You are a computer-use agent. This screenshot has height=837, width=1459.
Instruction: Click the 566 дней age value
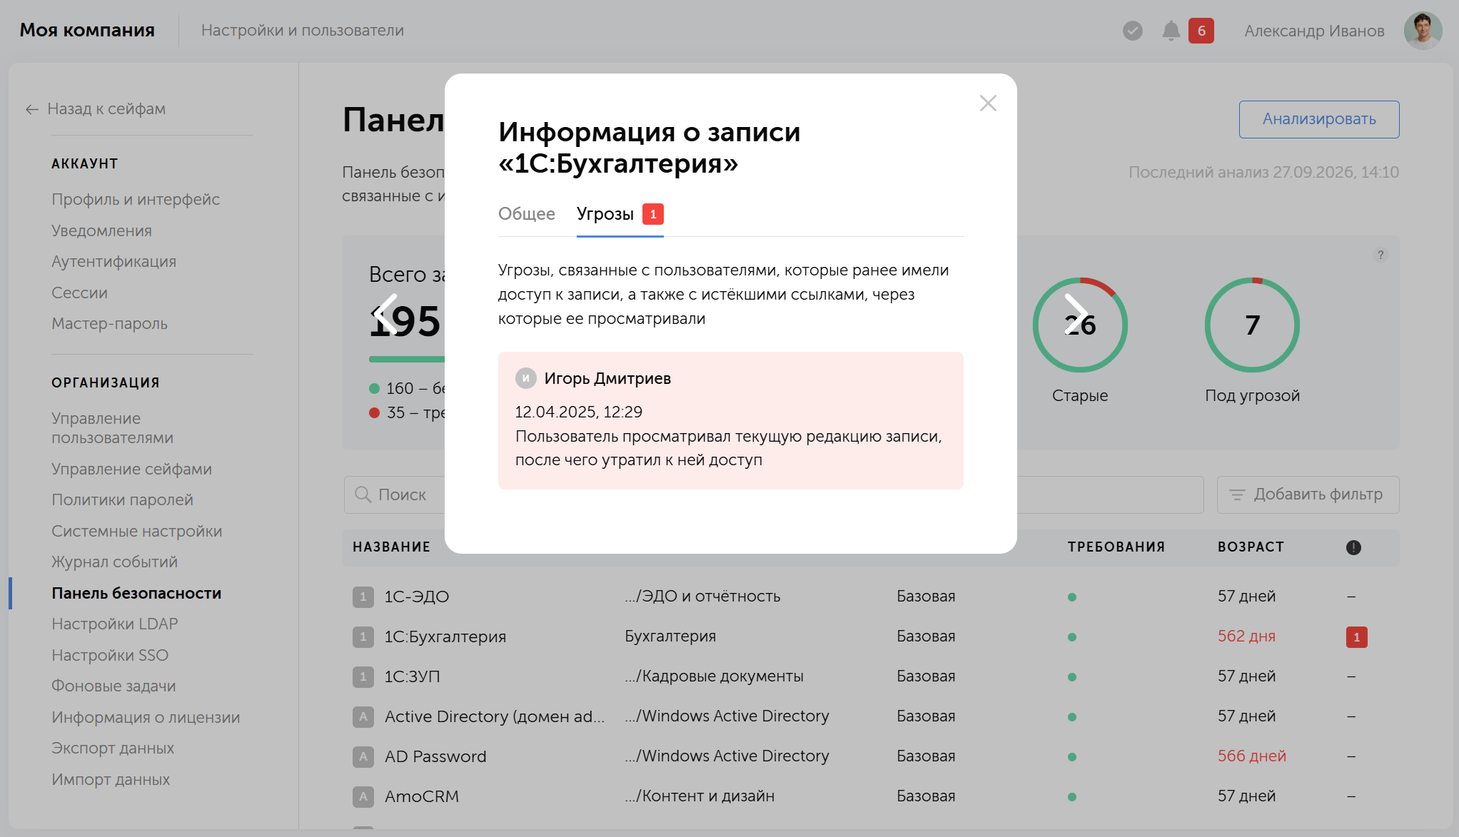tap(1252, 756)
